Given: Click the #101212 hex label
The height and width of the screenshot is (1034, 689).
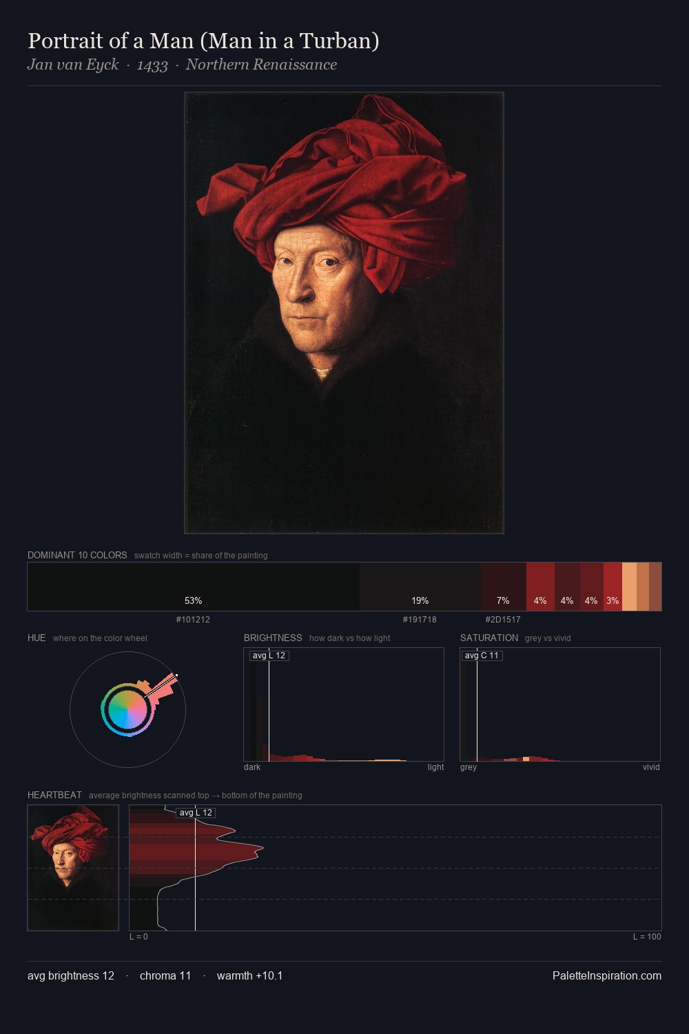Looking at the screenshot, I should click(193, 620).
